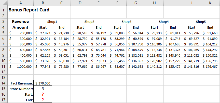Select row 14 via its row number
The width and height of the screenshot is (220, 103).
[4, 83]
